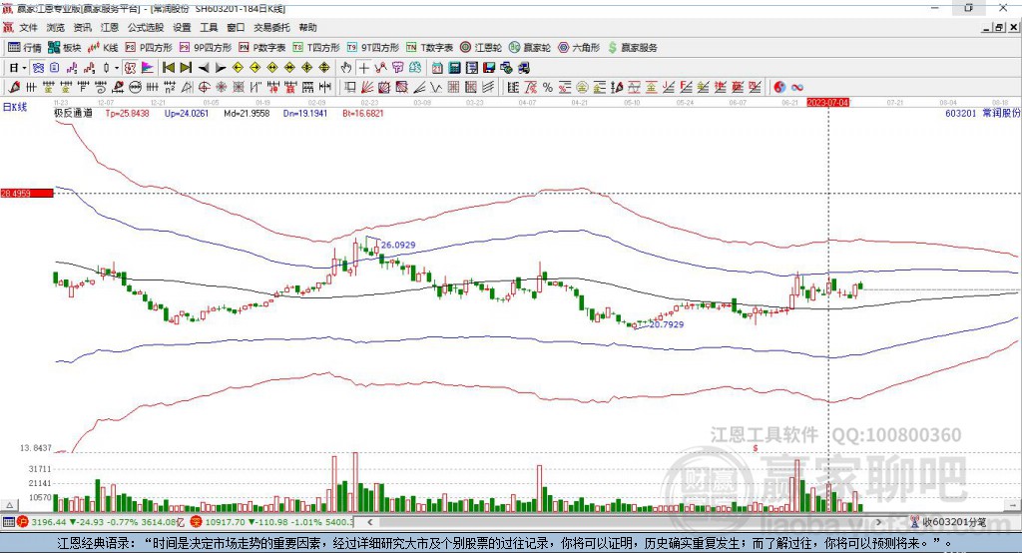Open the 板块 sector view

[64, 48]
